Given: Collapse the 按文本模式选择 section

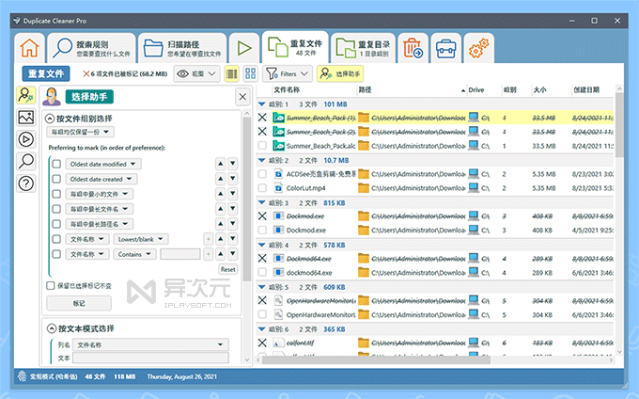Looking at the screenshot, I should point(52,328).
